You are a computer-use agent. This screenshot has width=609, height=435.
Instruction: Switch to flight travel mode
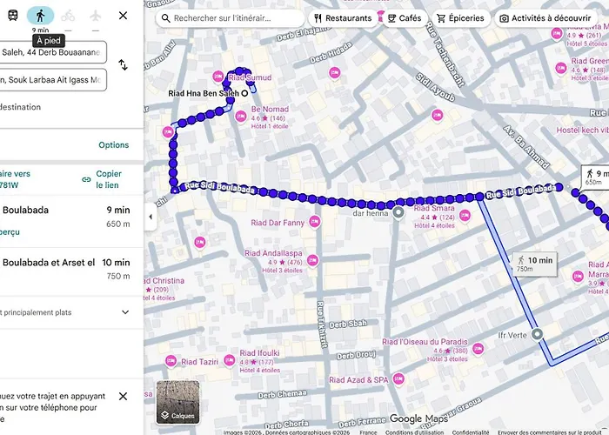[x=95, y=16]
